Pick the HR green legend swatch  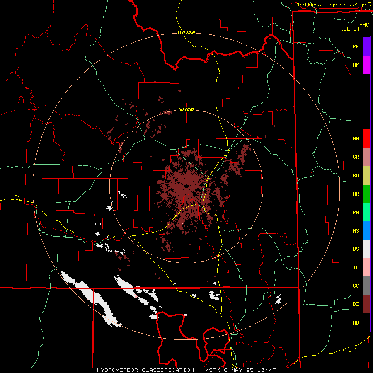[366, 194]
